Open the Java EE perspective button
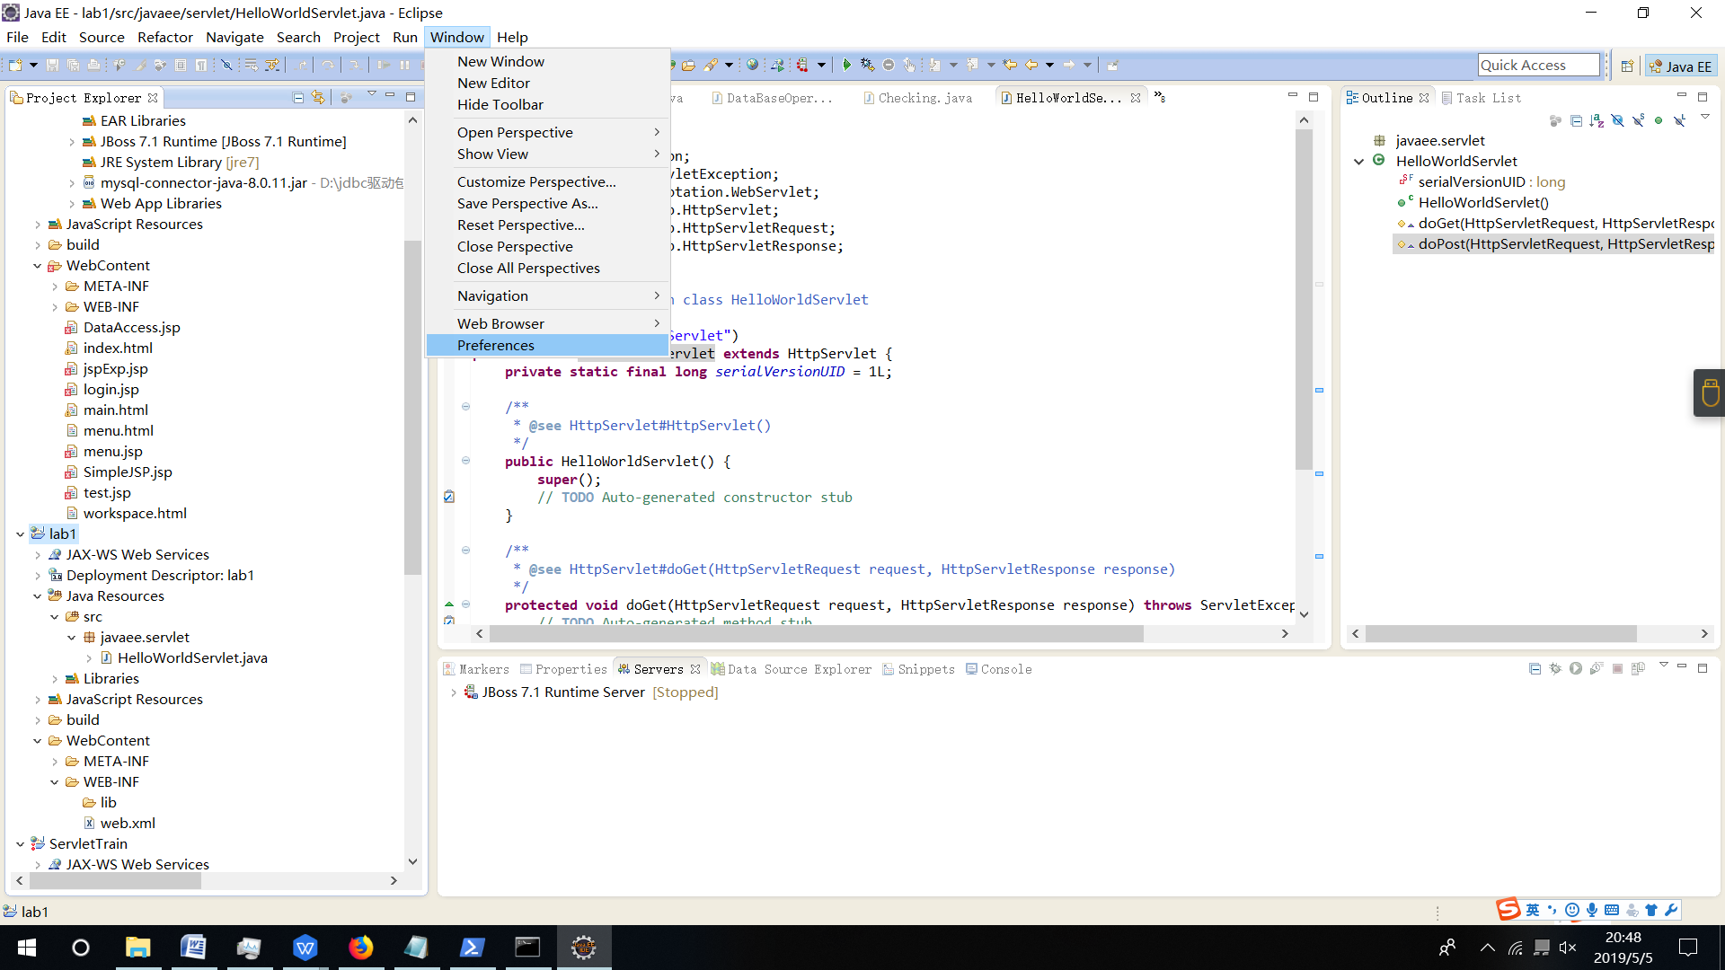1725x970 pixels. (x=1680, y=66)
